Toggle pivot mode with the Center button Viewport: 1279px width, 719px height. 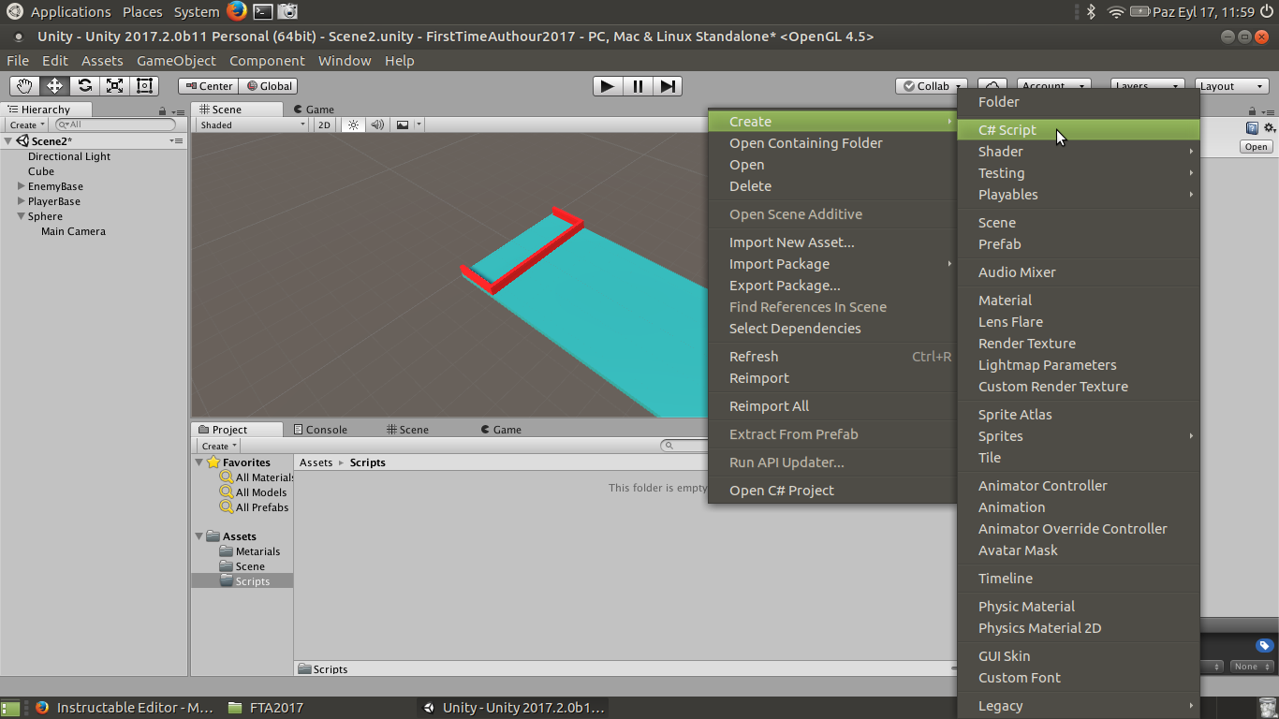click(209, 86)
